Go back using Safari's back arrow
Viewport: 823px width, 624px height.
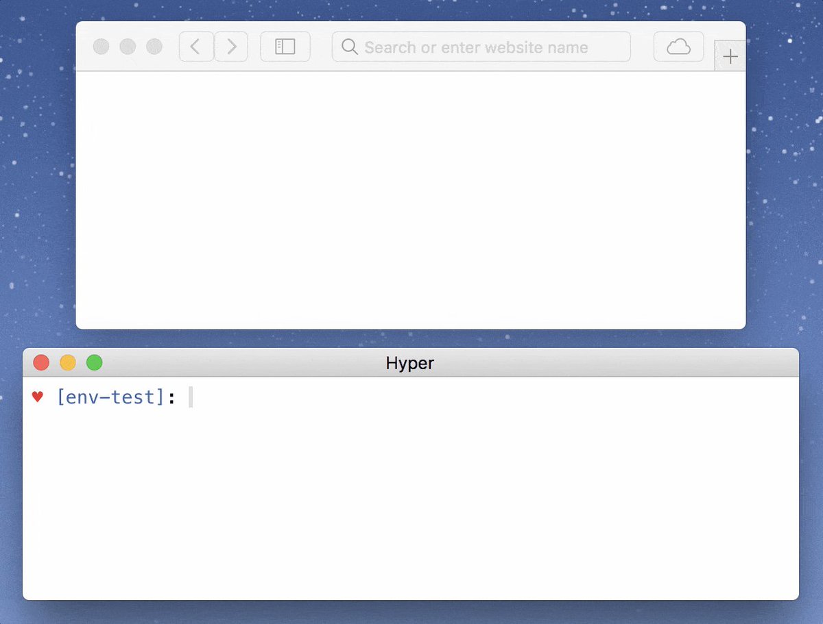tap(196, 47)
